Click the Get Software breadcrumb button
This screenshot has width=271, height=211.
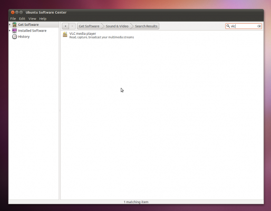point(89,26)
